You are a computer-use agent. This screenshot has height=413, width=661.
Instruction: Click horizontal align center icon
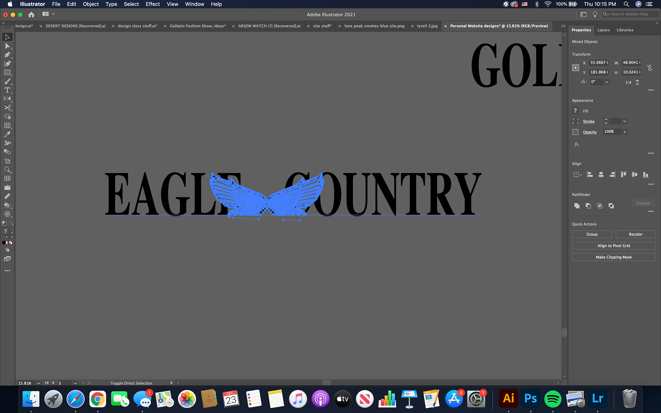[x=601, y=175]
